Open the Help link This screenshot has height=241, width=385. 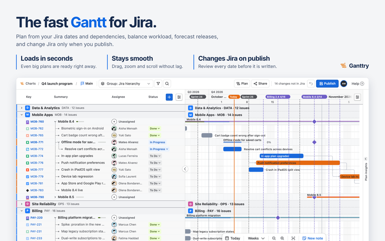358,84
